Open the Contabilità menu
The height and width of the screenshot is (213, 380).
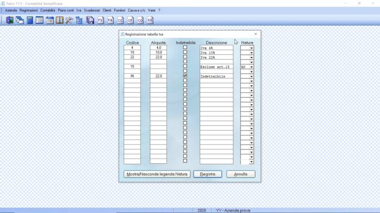[47, 10]
